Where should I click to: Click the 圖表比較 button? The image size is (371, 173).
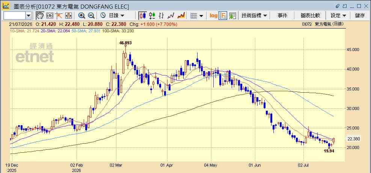(x=310, y=16)
